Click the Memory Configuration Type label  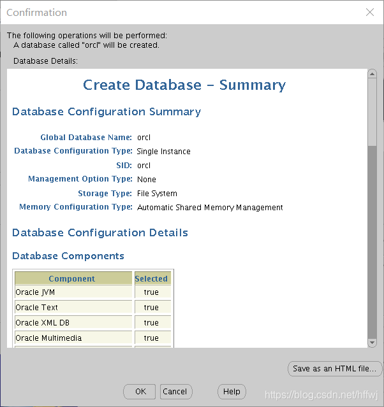[76, 207]
